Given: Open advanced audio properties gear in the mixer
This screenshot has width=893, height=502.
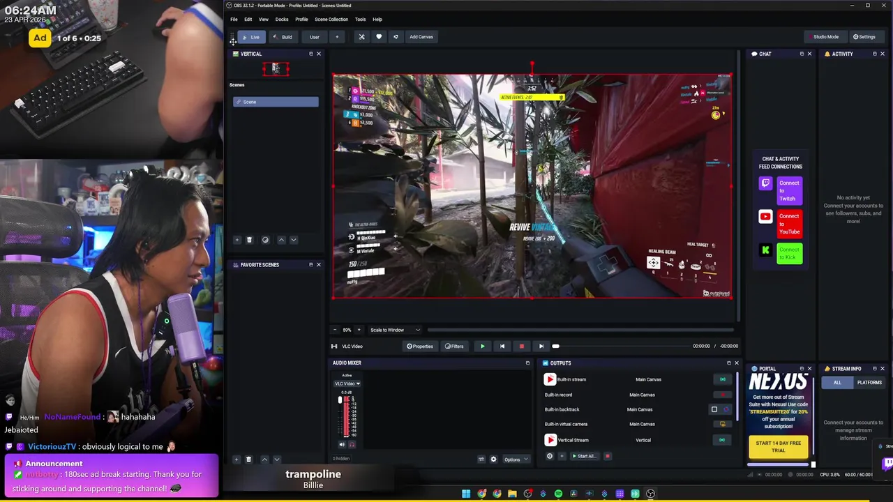Looking at the screenshot, I should click(x=494, y=459).
